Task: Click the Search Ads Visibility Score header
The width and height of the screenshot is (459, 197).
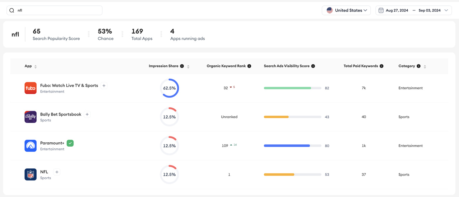Action: (x=287, y=66)
